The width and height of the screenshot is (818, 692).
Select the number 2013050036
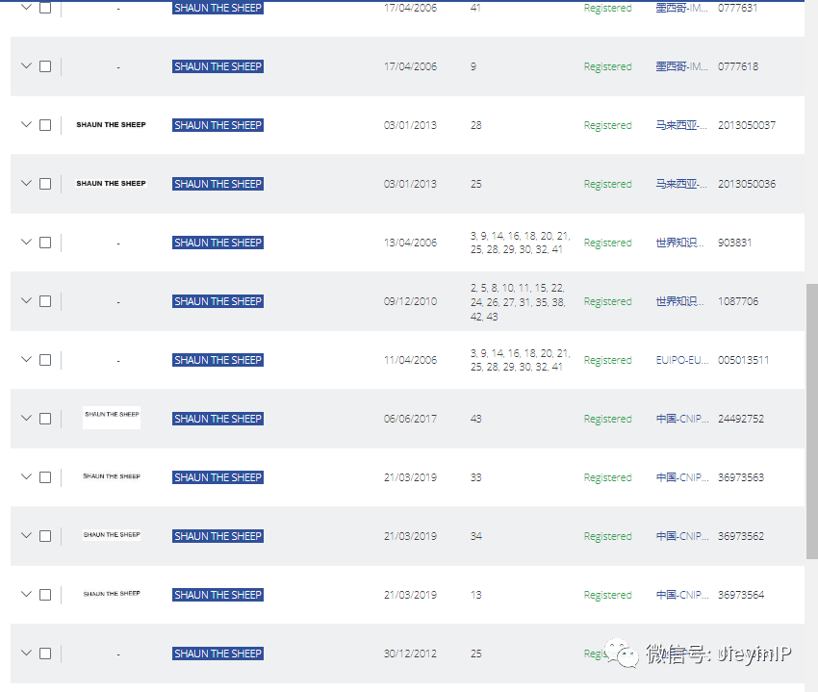pos(747,184)
